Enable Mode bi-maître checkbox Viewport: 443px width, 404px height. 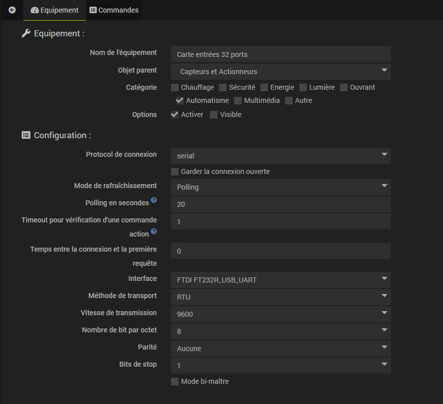coord(175,382)
